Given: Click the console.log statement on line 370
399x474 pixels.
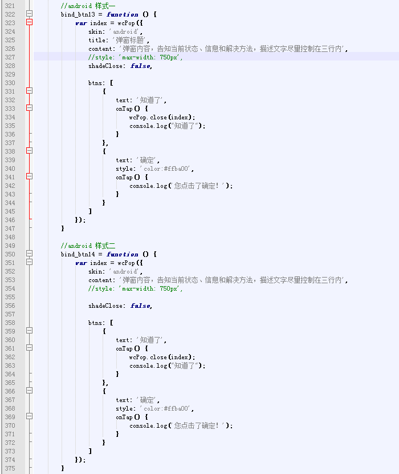Looking at the screenshot, I should click(181, 425).
